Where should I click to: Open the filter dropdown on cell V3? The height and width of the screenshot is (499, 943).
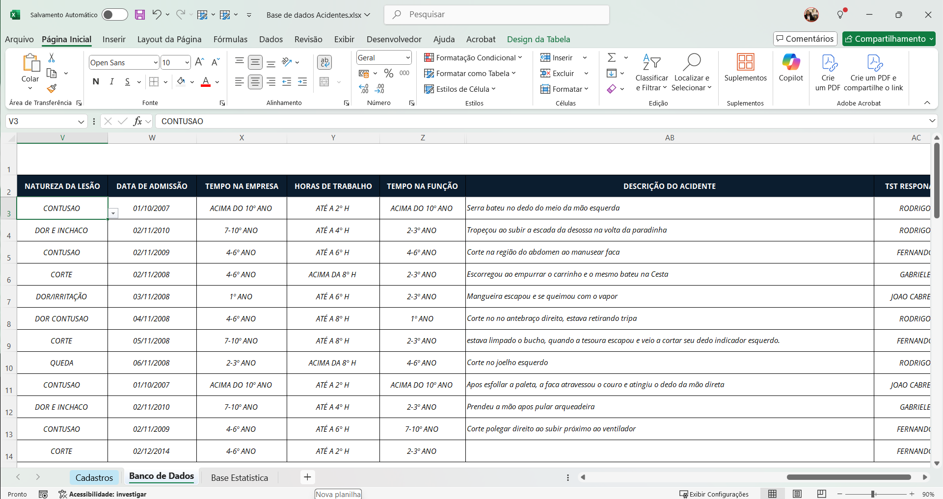(113, 213)
